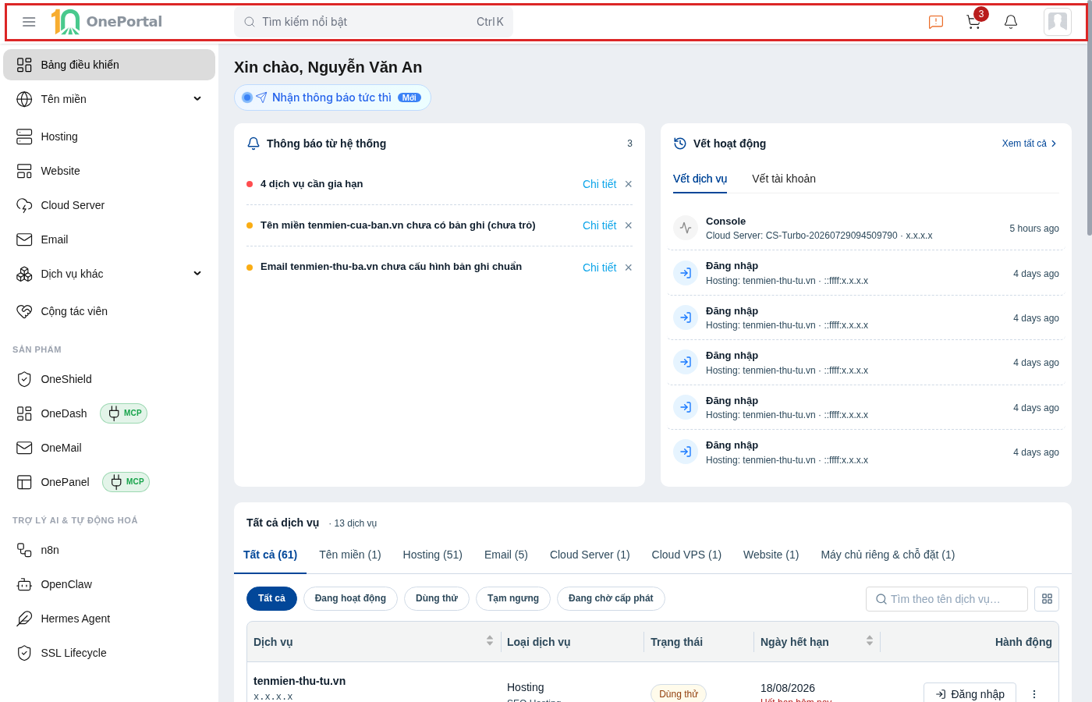Click the Website icon in sidebar
This screenshot has width=1092, height=702.
pos(24,171)
